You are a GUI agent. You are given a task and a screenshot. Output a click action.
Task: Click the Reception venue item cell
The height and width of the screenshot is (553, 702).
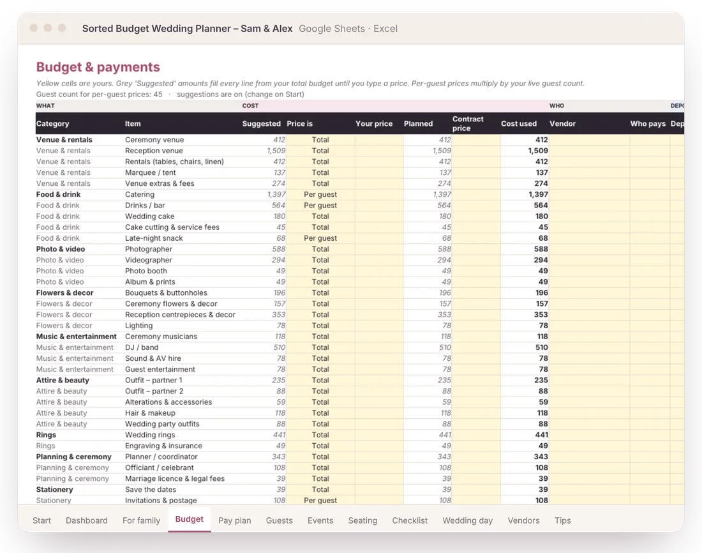pos(154,151)
